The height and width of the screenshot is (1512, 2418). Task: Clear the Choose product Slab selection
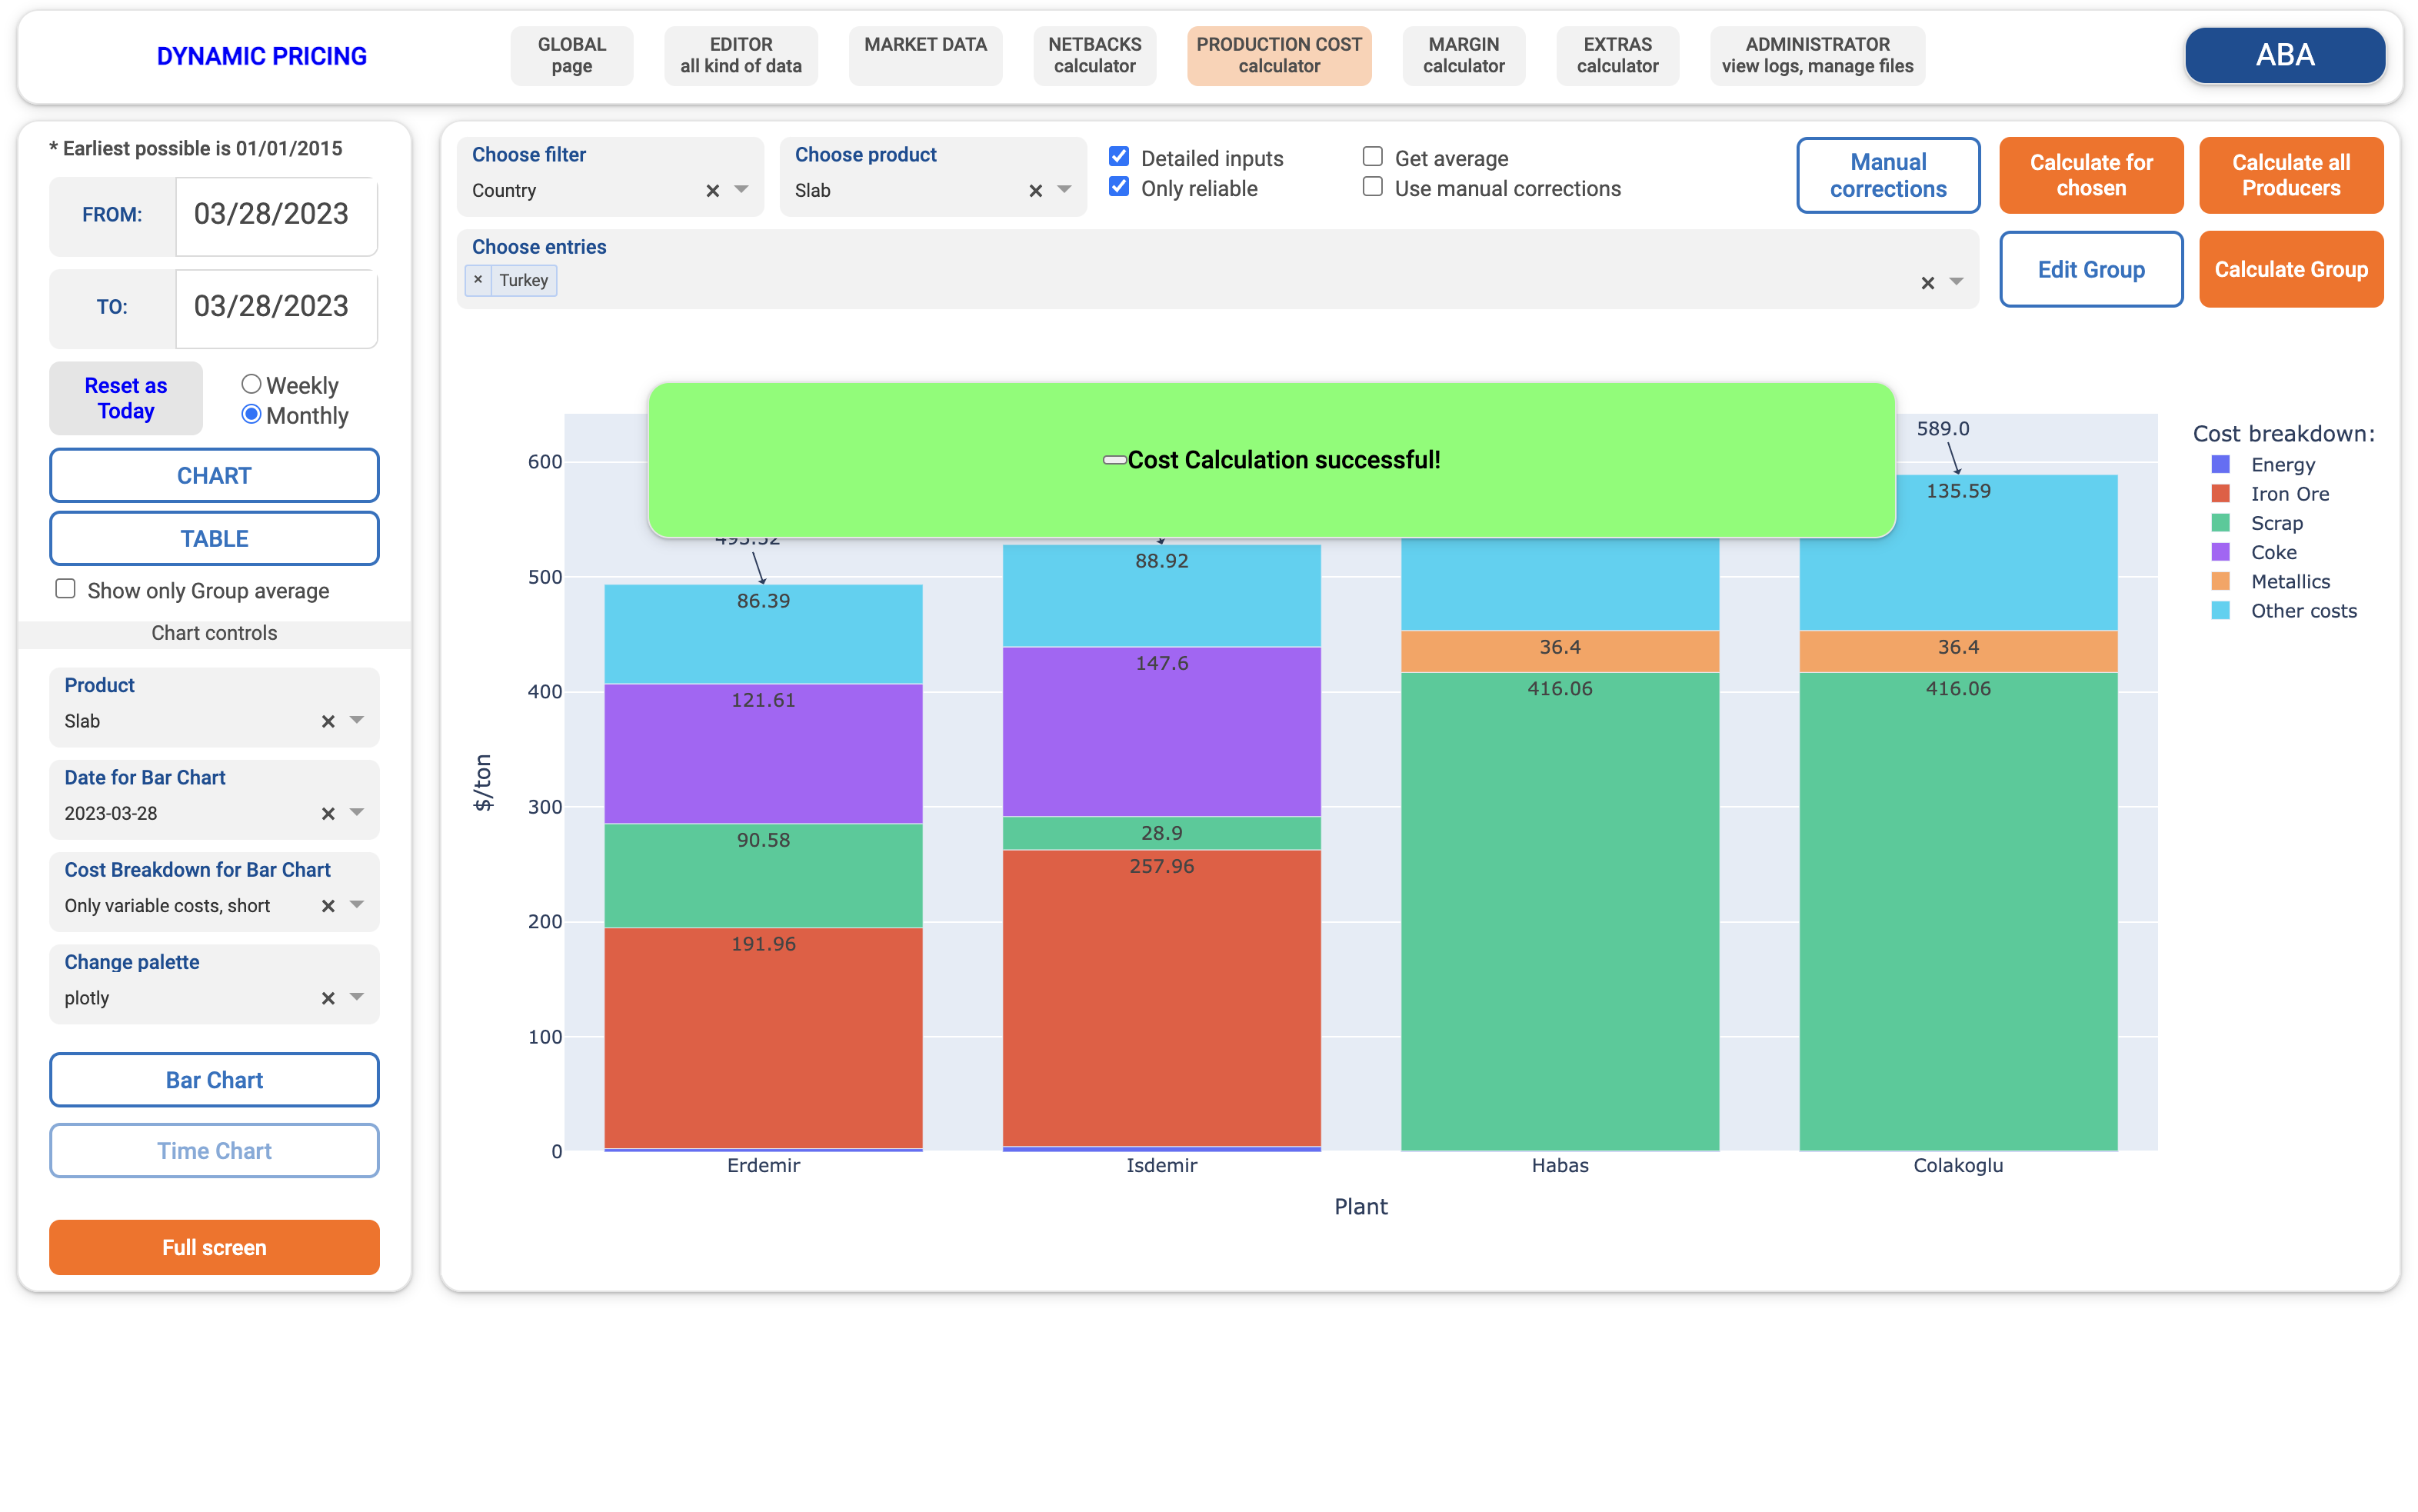coord(1035,190)
